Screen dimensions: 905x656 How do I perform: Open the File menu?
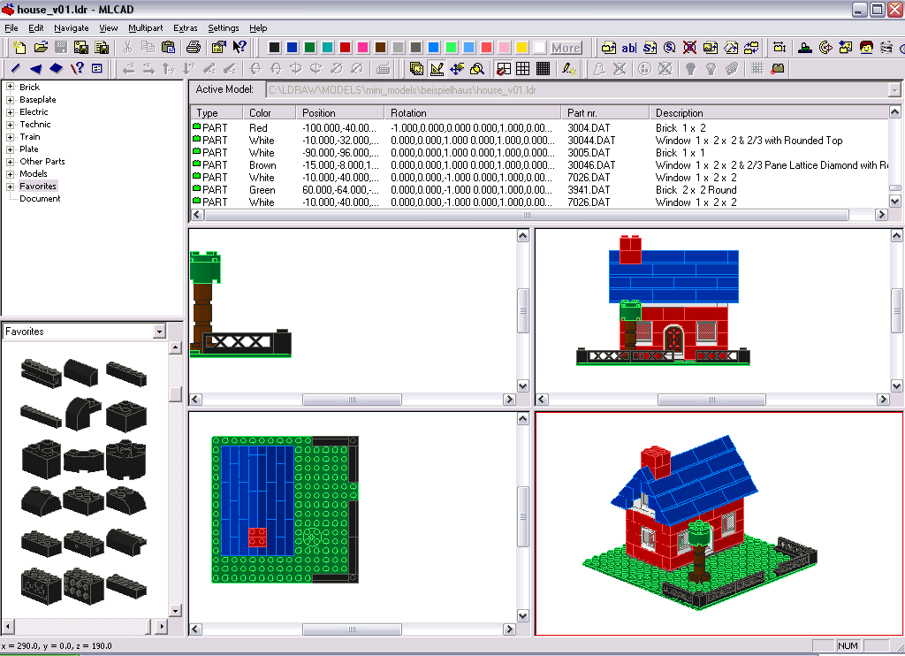pyautogui.click(x=11, y=27)
